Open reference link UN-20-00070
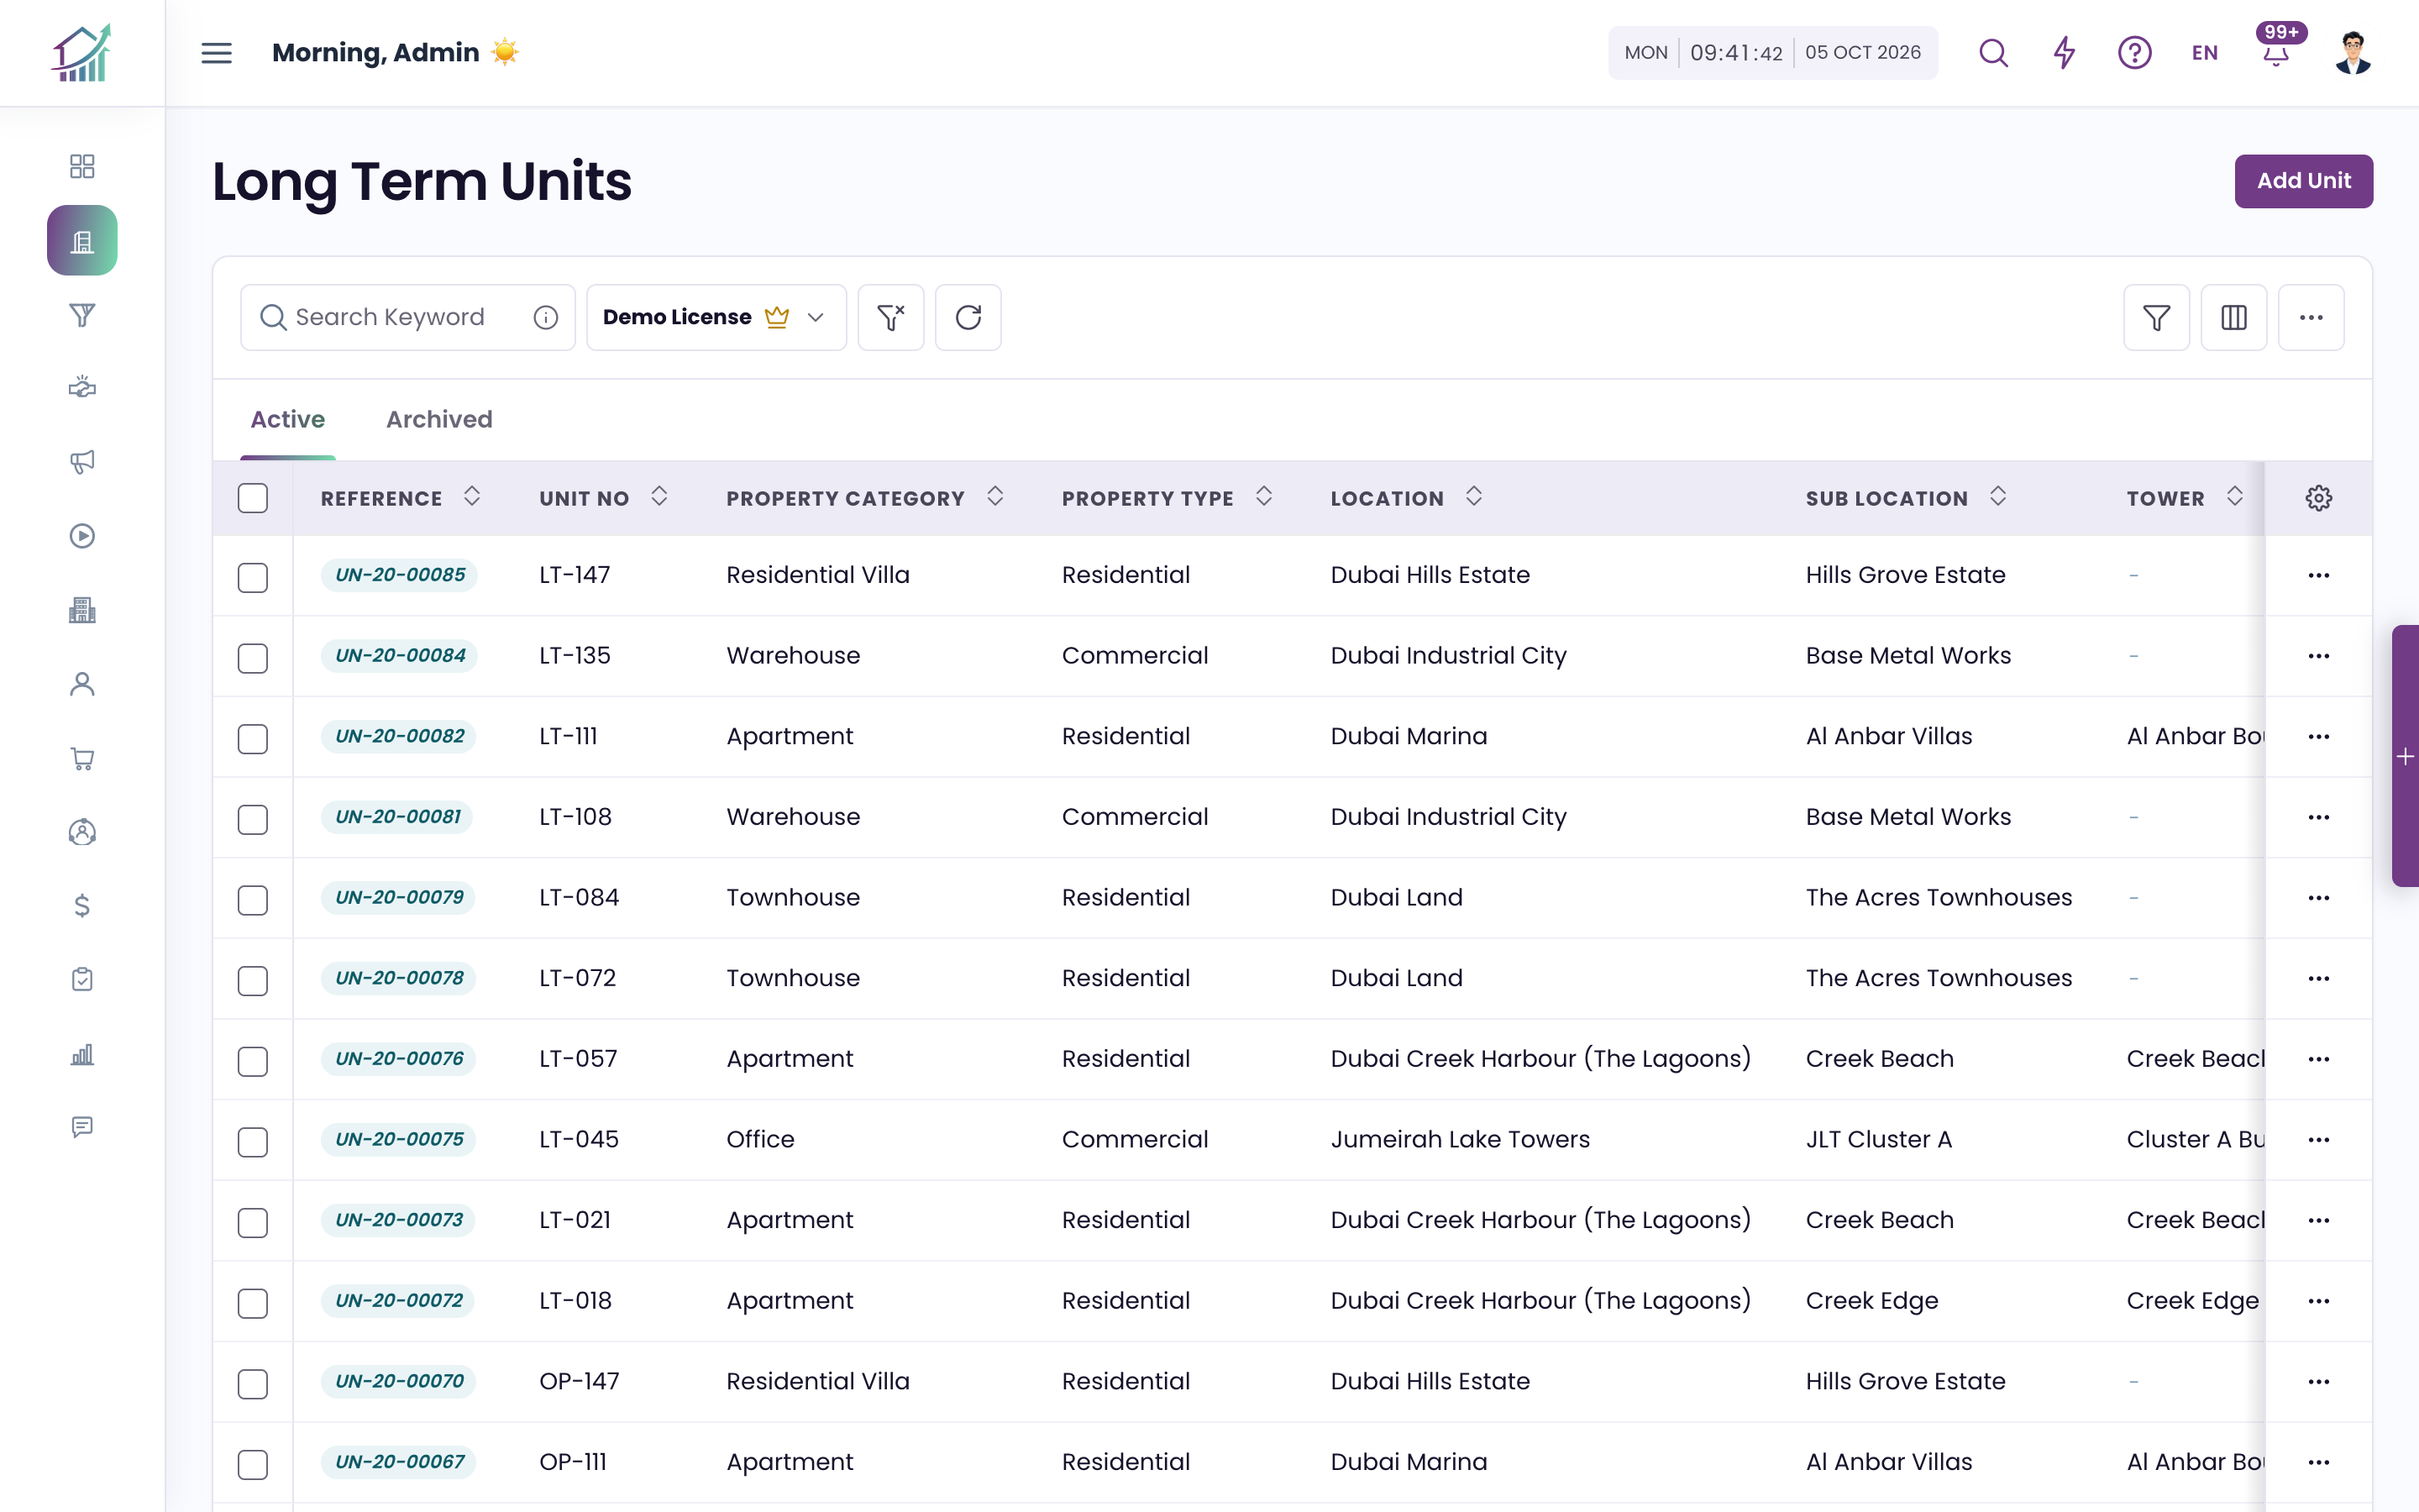The width and height of the screenshot is (2419, 1512). [399, 1381]
